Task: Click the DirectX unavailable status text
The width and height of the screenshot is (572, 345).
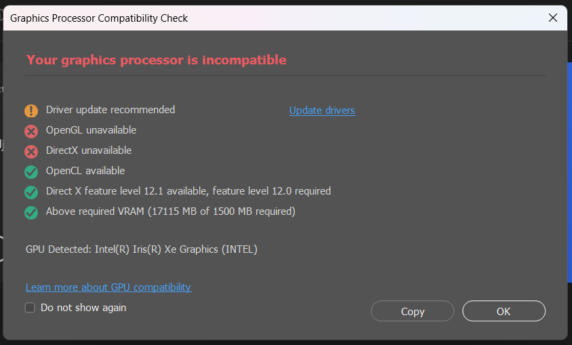Action: click(89, 150)
